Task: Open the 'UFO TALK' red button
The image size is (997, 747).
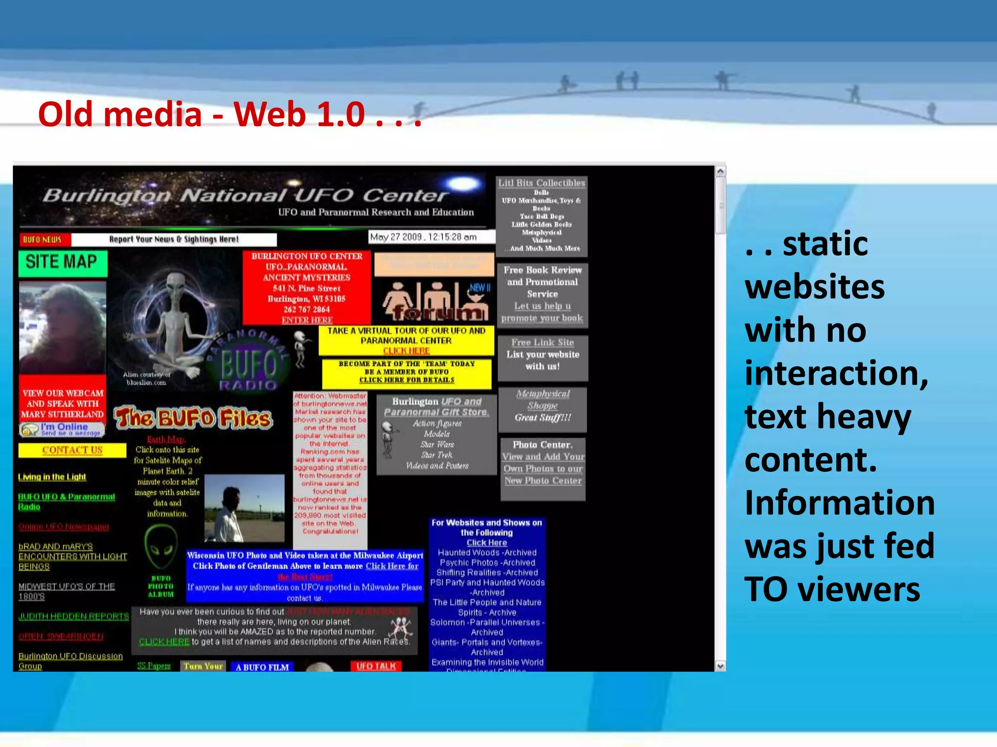Action: [376, 666]
